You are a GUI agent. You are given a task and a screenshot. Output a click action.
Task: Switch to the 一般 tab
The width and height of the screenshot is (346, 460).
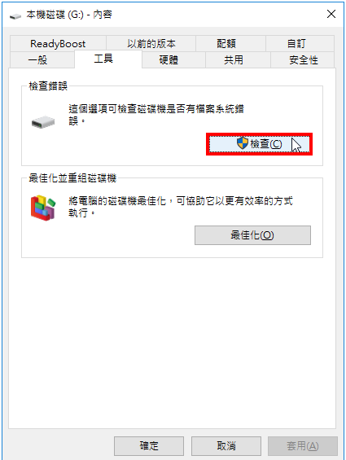click(37, 60)
